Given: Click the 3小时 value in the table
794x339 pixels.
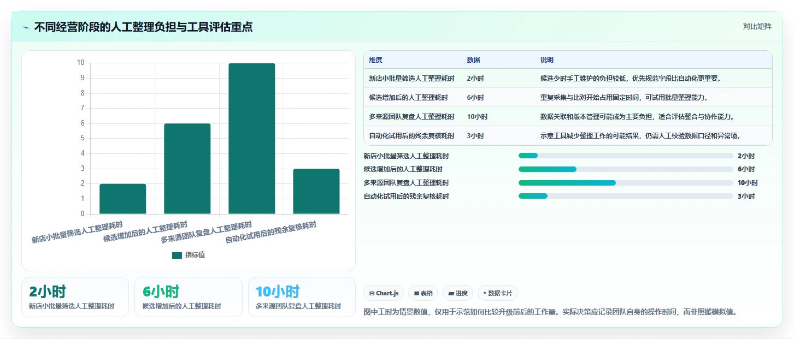Looking at the screenshot, I should [475, 136].
